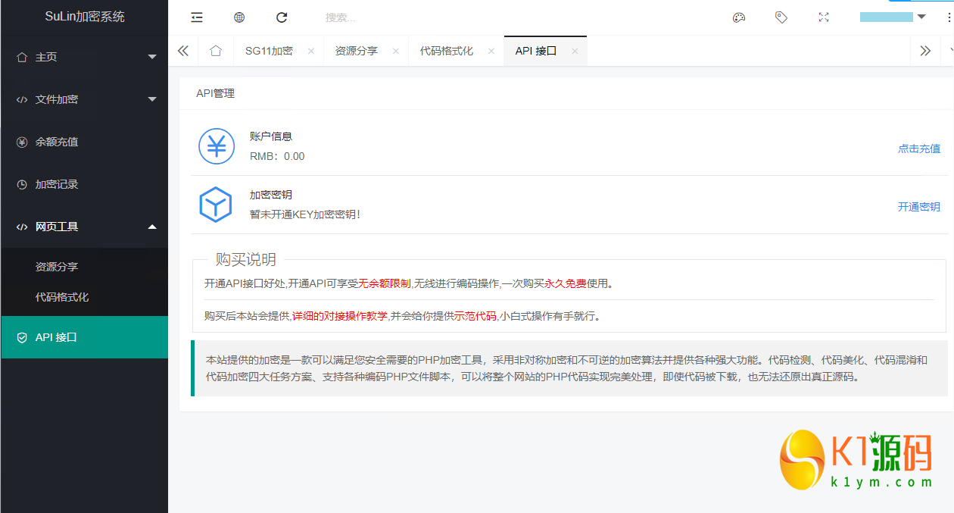Click the circular yen icon beside 账户信息
The height and width of the screenshot is (513, 954).
[x=217, y=145]
